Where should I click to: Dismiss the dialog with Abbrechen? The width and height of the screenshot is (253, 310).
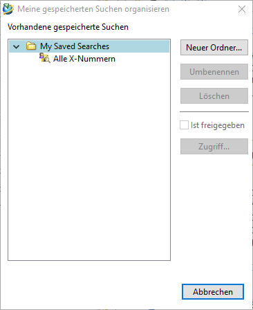tap(213, 292)
